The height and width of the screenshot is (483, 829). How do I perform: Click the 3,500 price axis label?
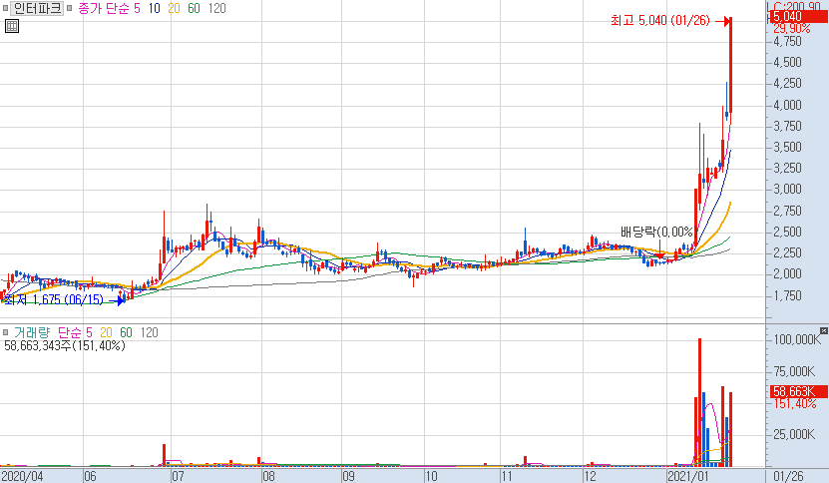click(x=788, y=147)
